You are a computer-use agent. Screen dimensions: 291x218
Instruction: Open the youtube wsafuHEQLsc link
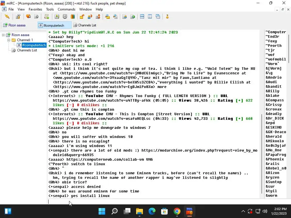pyautogui.click(x=102, y=119)
